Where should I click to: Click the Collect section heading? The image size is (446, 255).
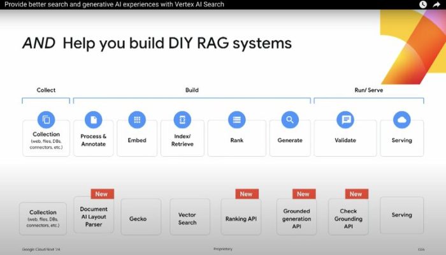click(x=46, y=90)
